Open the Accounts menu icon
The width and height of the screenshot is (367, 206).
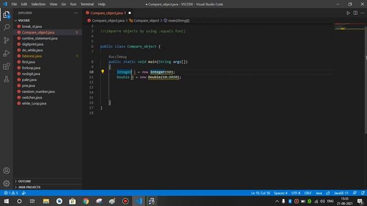click(6, 171)
